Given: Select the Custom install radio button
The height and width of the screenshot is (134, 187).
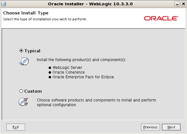Looking at the screenshot, I should pos(21,91).
